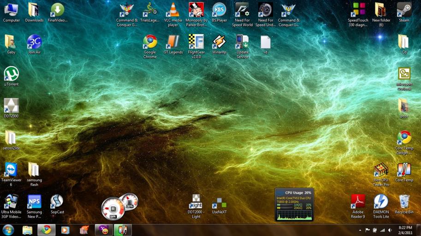
Task: Open the Recycle Bin
Action: [404, 202]
